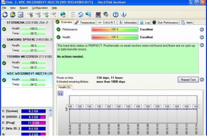
Task: Select the SAMSUNG SP1614C disk entry
Action: point(27,45)
